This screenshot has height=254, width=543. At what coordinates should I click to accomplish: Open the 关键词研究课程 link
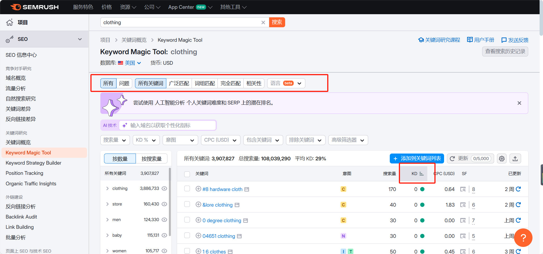click(439, 40)
